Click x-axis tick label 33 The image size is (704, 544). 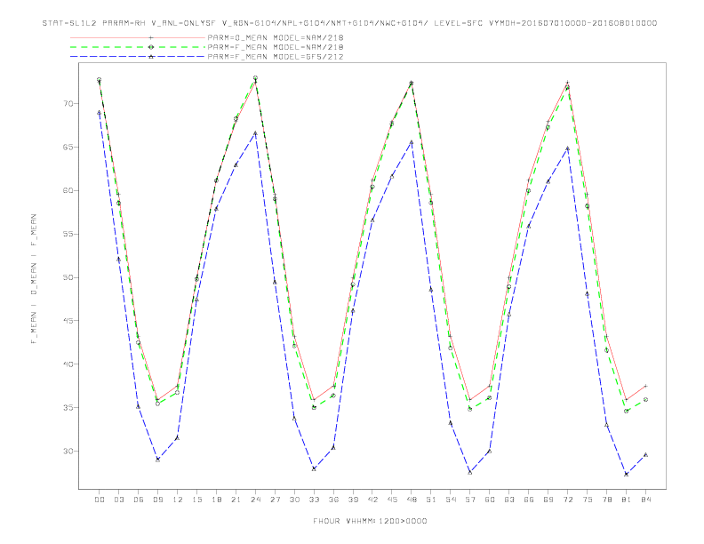tap(314, 500)
